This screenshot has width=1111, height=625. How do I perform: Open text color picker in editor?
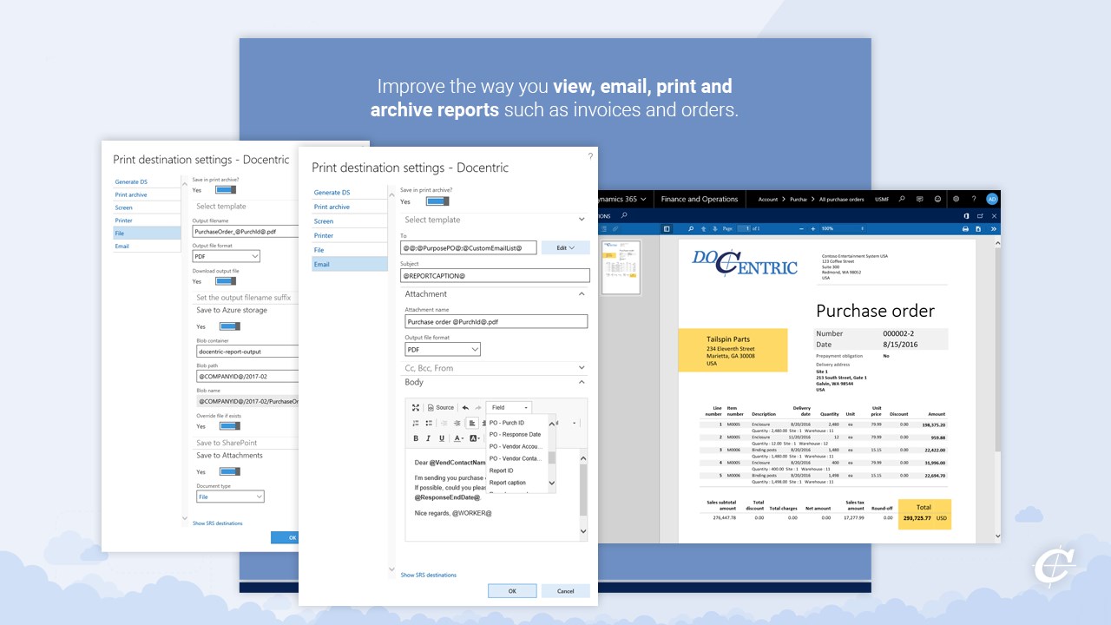pyautogui.click(x=459, y=438)
